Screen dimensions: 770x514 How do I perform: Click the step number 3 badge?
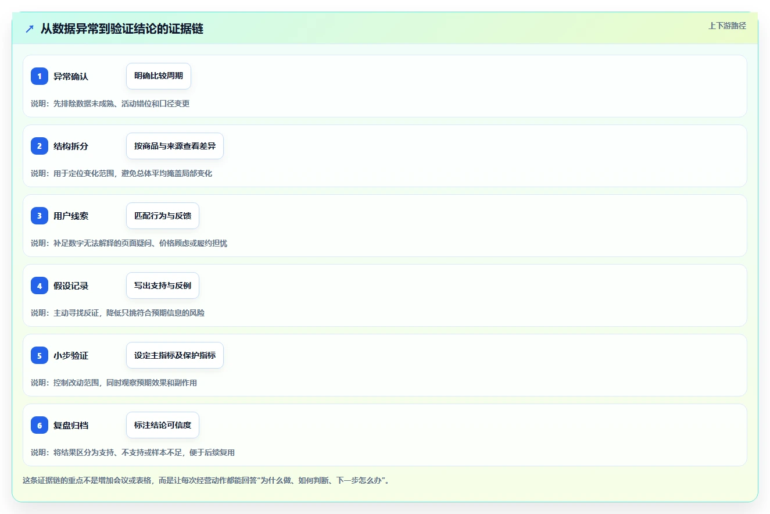(40, 216)
